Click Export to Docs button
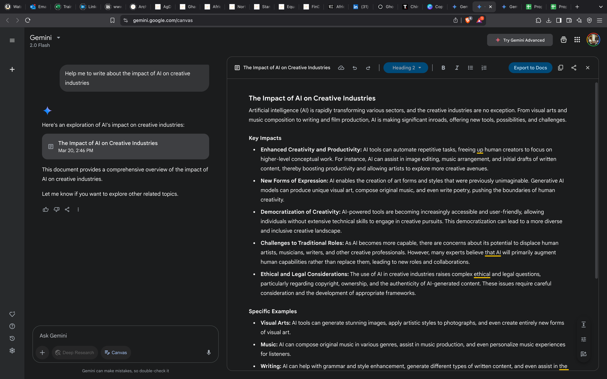 [x=530, y=68]
